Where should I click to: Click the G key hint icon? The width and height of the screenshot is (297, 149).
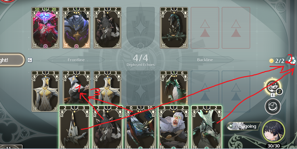pyautogui.click(x=30, y=60)
